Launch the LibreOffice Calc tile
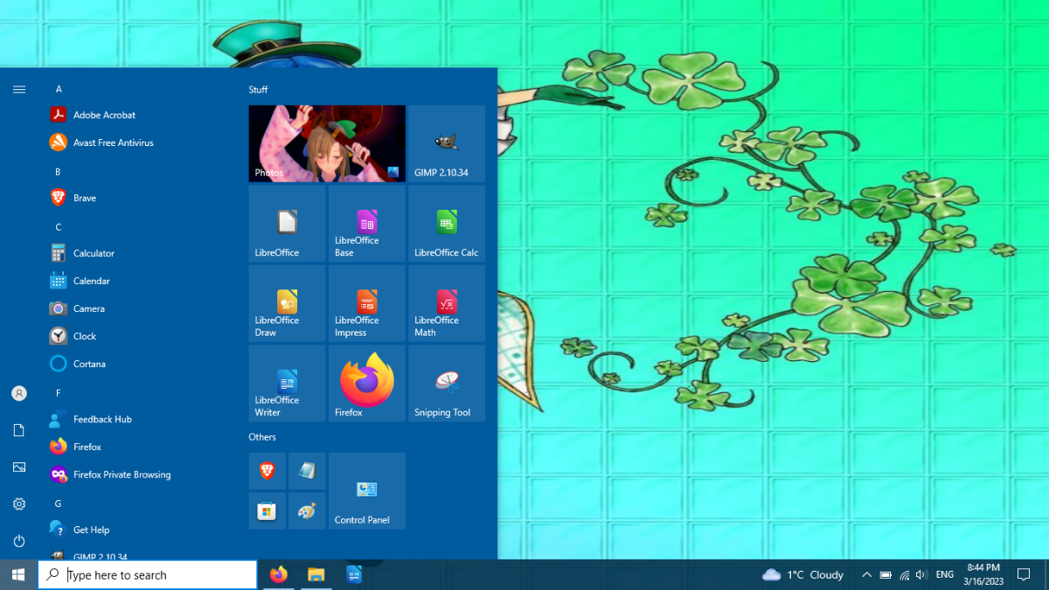Screen dimensions: 1049x590 pos(447,224)
